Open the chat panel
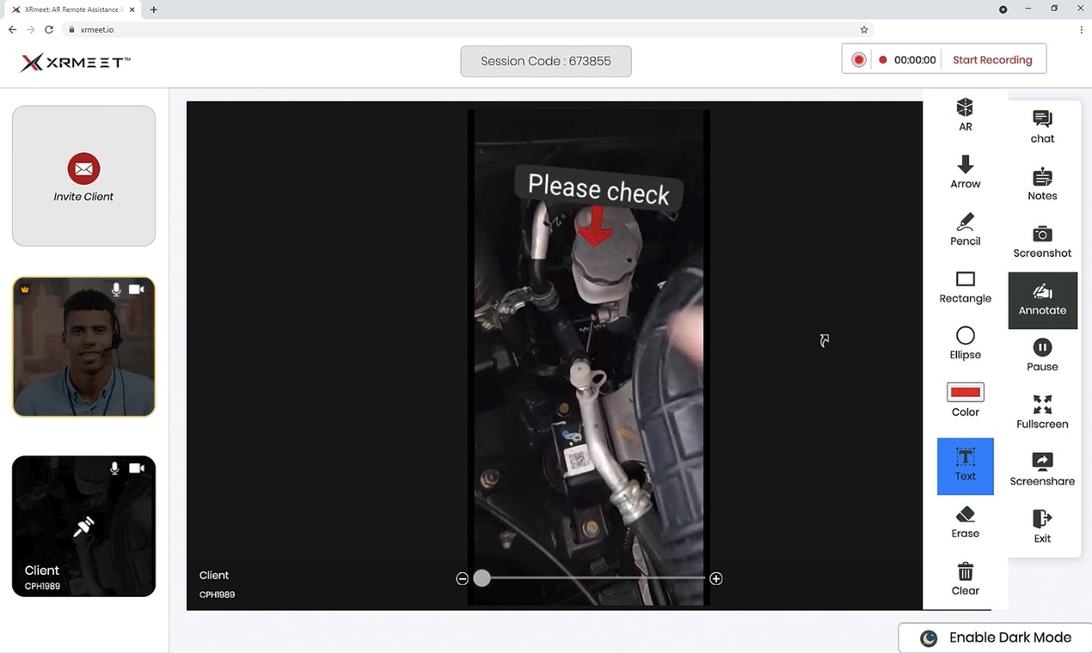 [x=1042, y=126]
